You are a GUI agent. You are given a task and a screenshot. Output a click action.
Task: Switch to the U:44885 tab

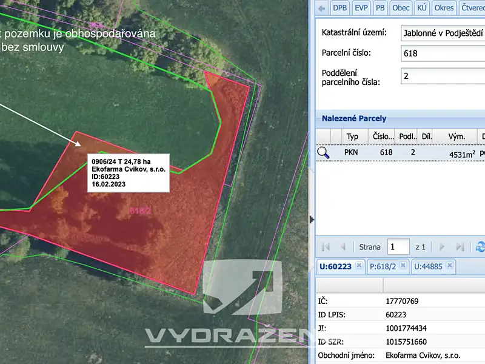(428, 266)
